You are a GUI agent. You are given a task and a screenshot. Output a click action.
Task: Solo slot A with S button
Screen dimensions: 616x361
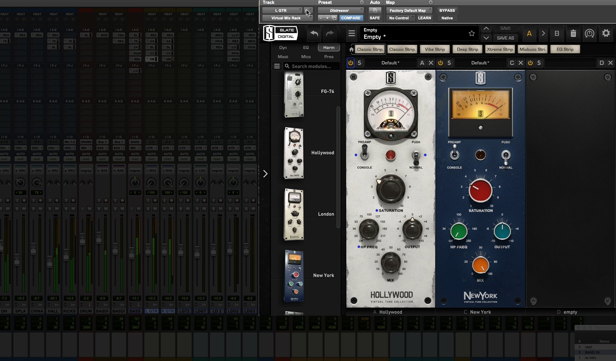click(x=359, y=63)
